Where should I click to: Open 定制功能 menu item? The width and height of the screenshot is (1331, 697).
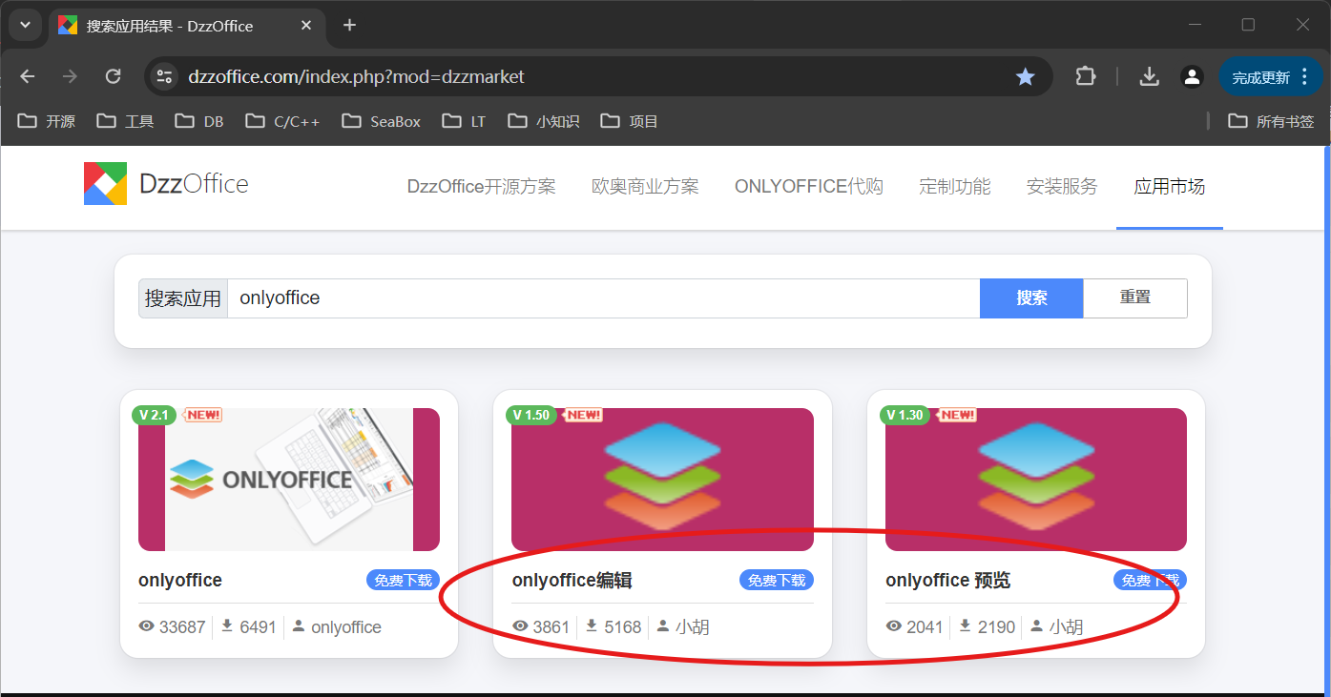(955, 187)
